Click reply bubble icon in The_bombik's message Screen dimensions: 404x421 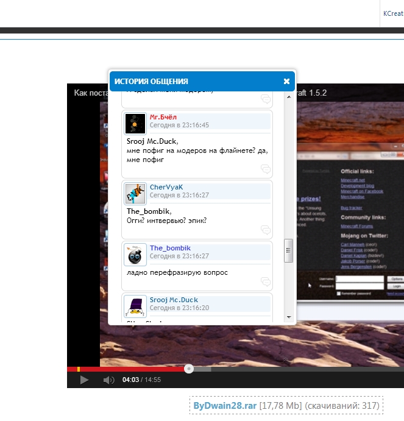265,281
